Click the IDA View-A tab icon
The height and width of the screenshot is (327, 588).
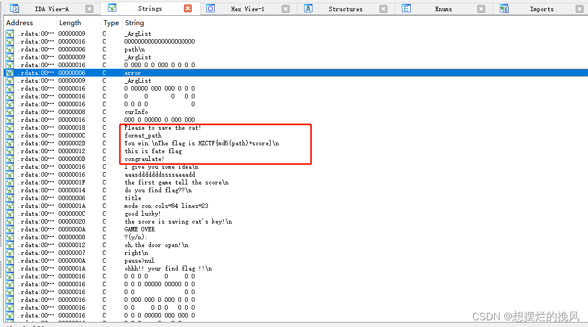click(x=15, y=8)
